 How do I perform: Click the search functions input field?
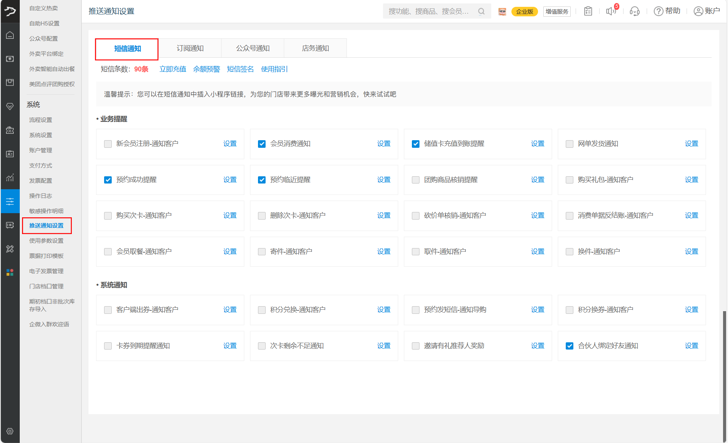pyautogui.click(x=429, y=11)
